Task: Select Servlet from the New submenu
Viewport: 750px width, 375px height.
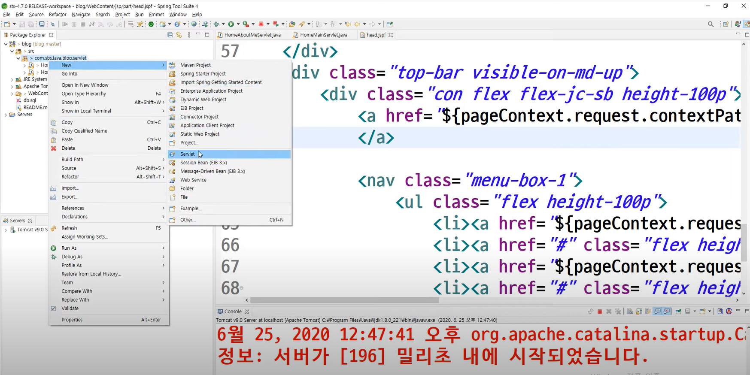Action: (229, 154)
